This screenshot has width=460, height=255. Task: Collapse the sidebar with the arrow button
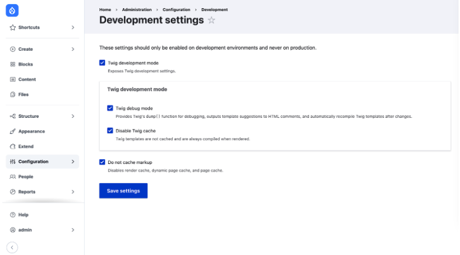(x=12, y=247)
